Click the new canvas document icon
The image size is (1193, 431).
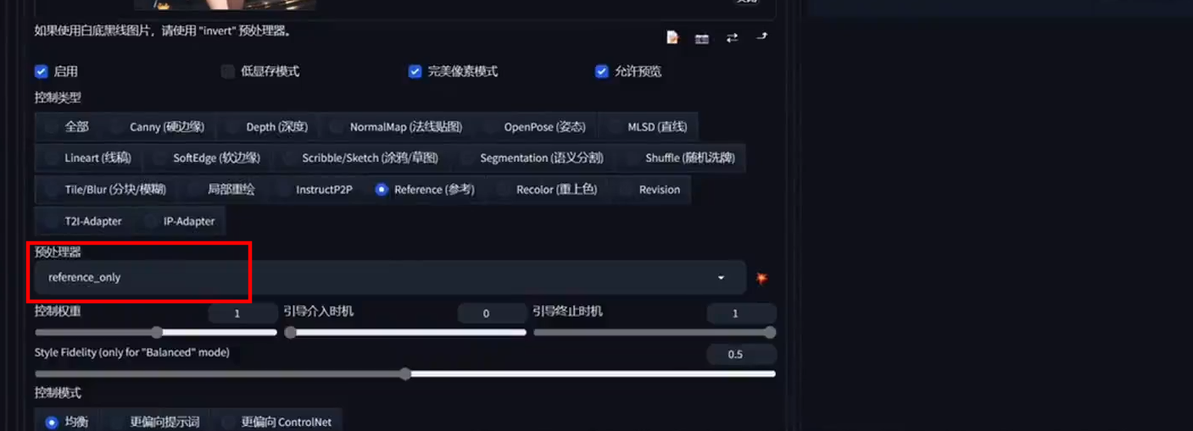(x=672, y=37)
